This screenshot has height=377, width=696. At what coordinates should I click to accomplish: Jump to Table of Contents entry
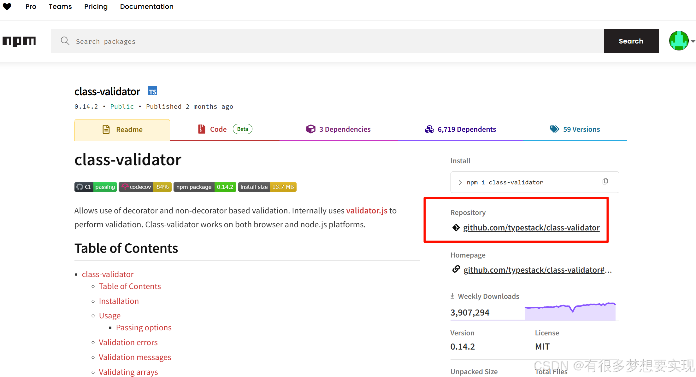[130, 286]
